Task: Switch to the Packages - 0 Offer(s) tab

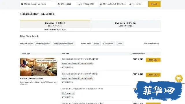Action: click(x=125, y=26)
